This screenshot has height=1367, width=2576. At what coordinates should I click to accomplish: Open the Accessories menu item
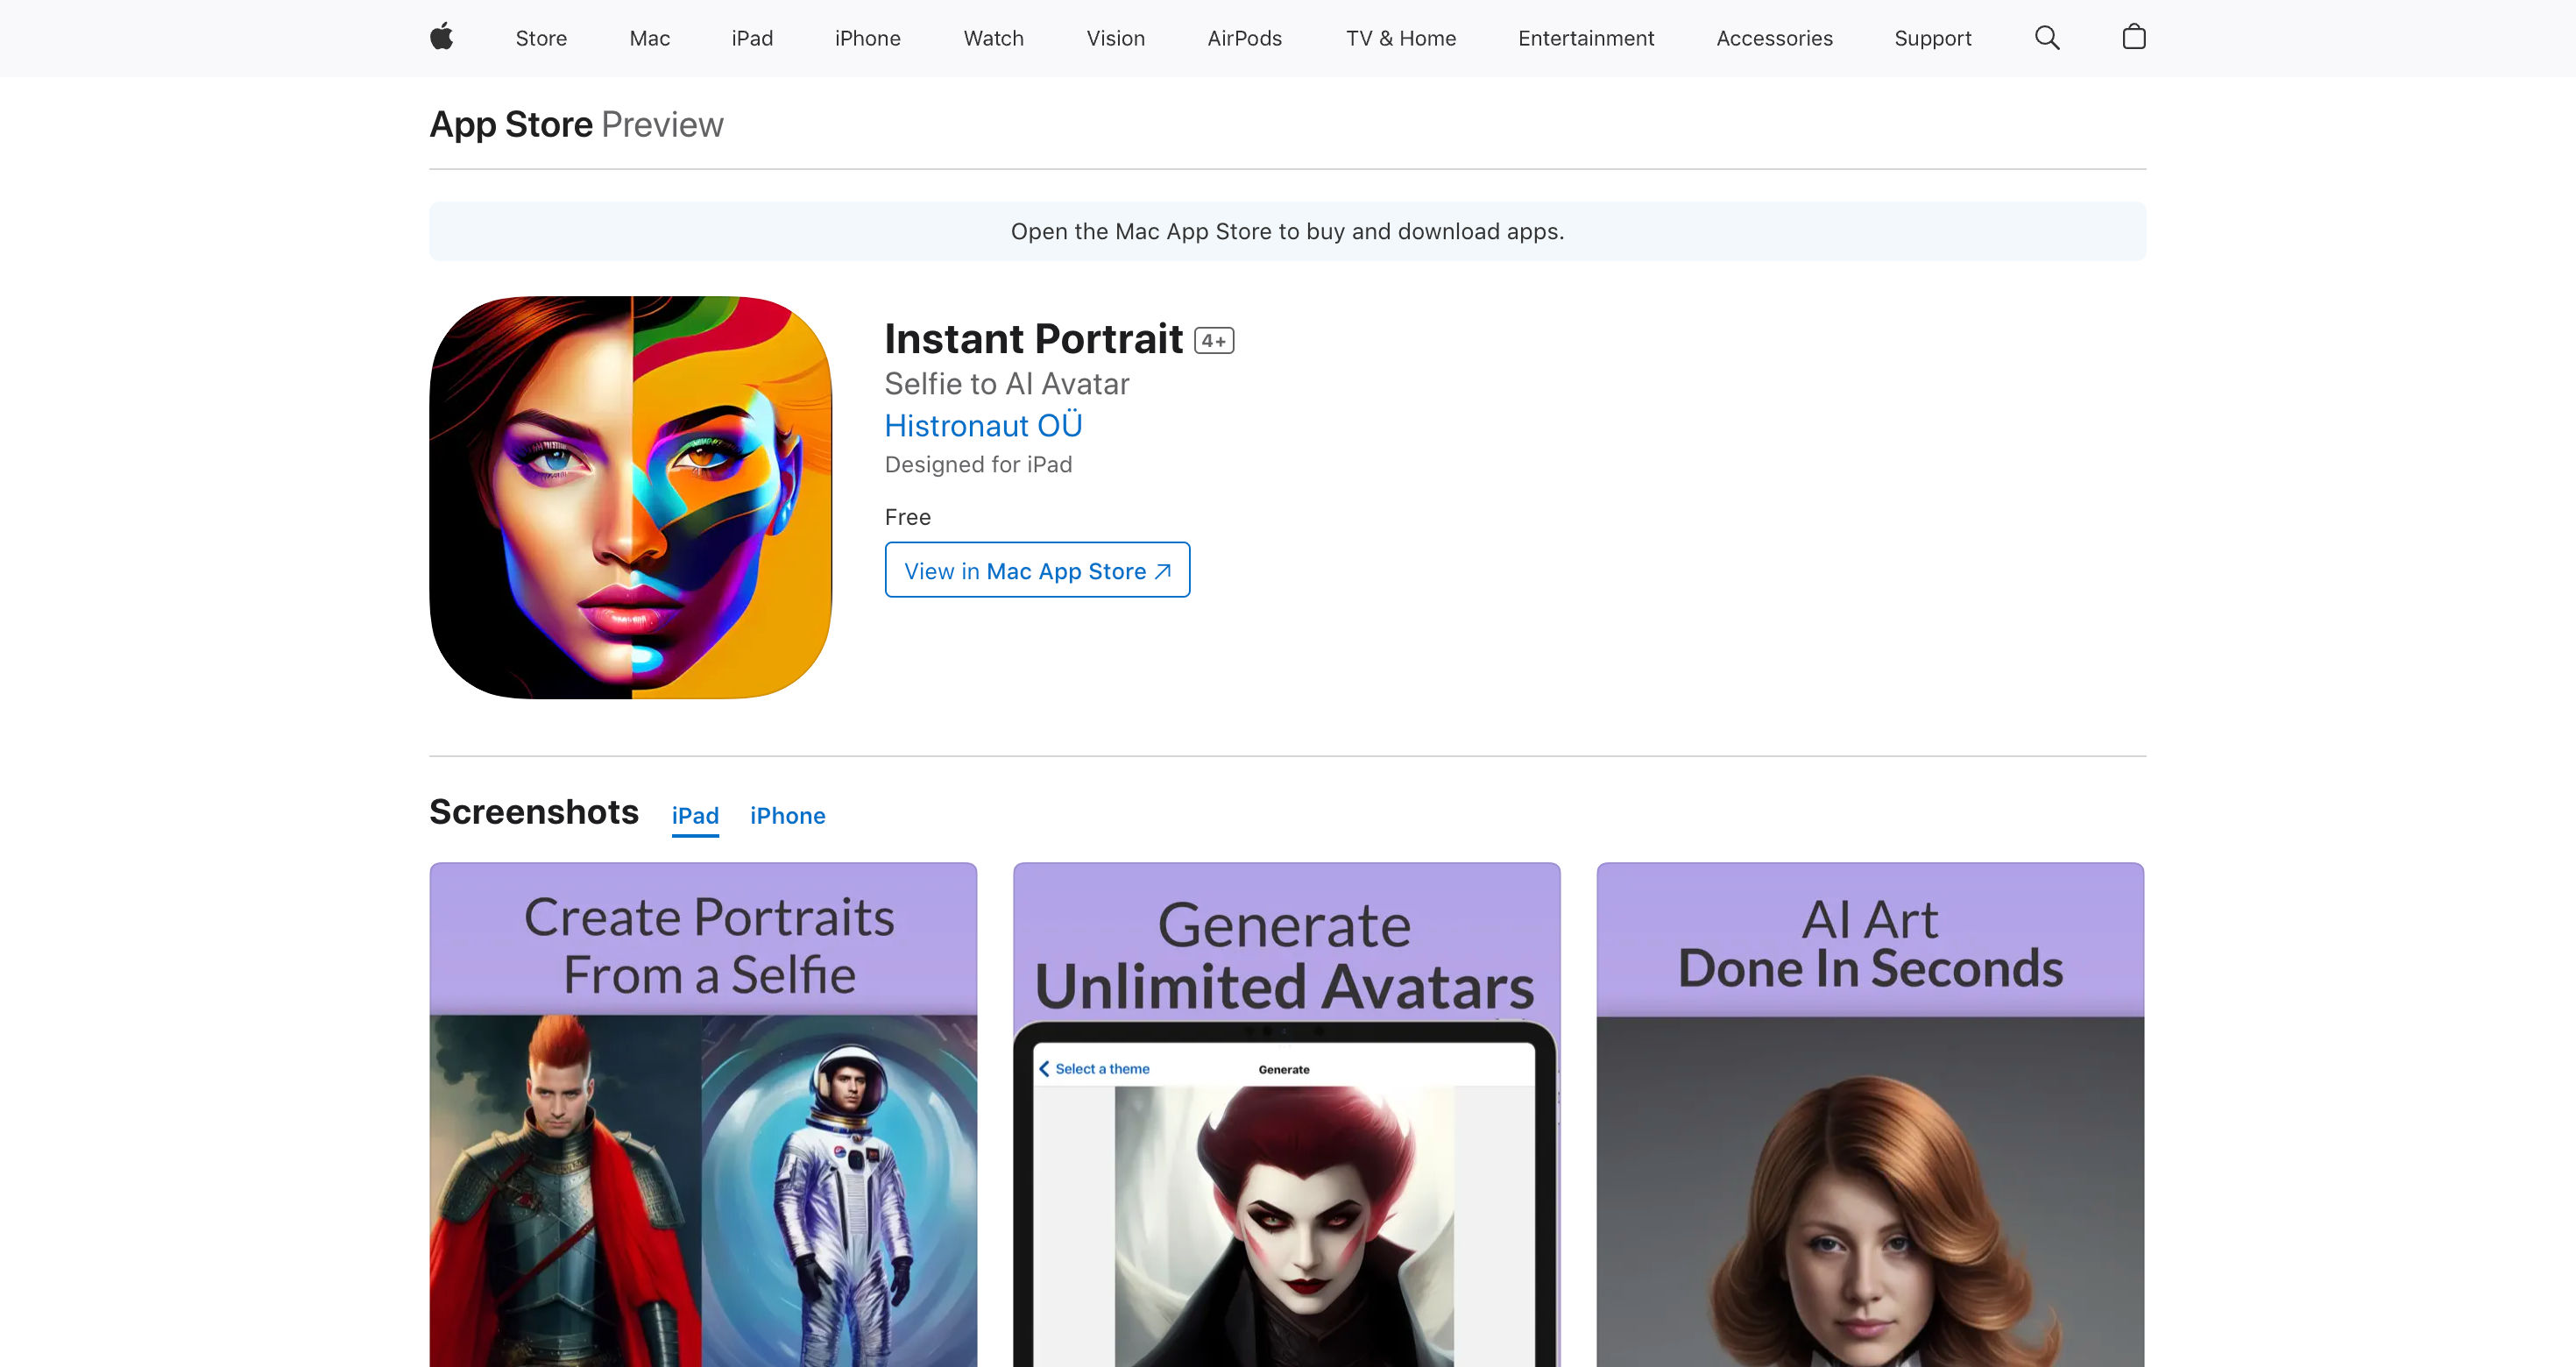1775,38
